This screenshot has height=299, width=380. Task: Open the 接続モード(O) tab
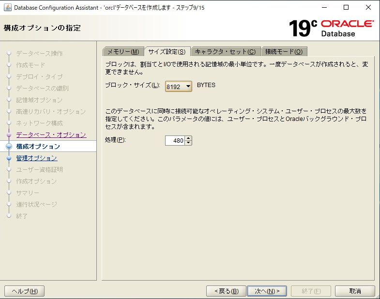pos(284,52)
